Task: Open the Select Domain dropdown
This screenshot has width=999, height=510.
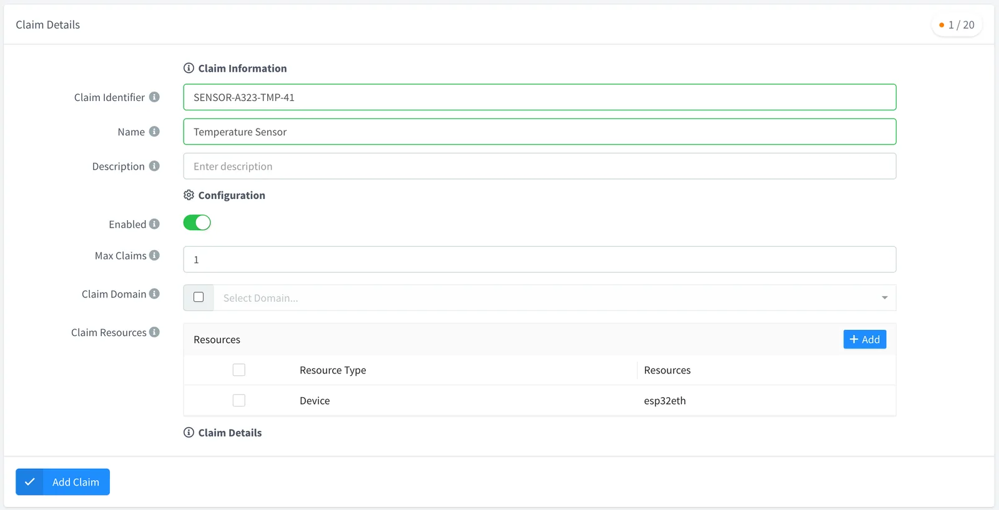Action: (x=554, y=298)
